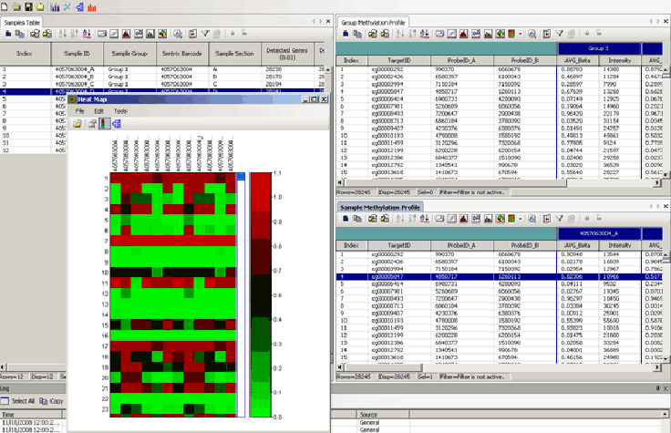
Task: Switch to the Group Methylation Profile tab
Action: click(x=373, y=20)
